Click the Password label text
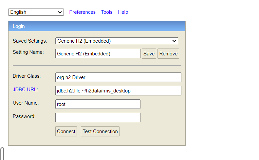This screenshot has width=259, height=160. click(24, 116)
